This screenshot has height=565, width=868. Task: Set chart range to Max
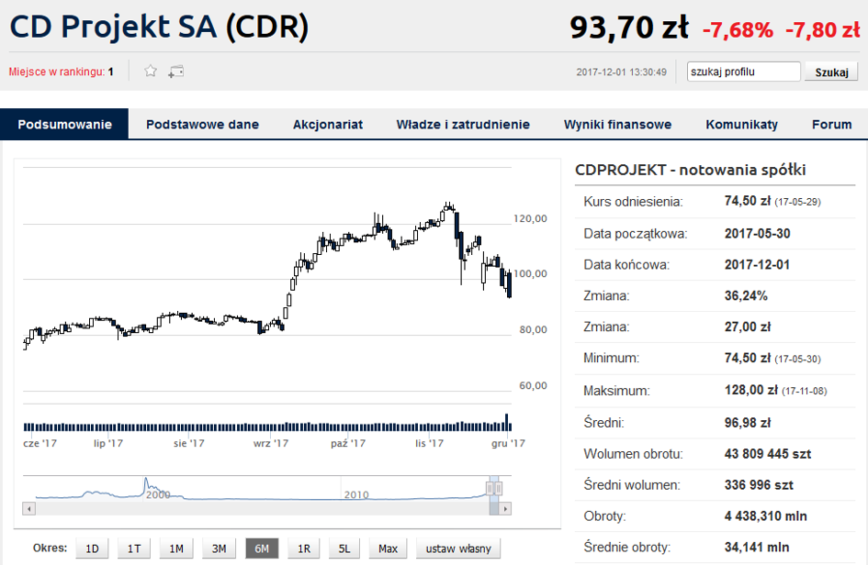tap(388, 548)
